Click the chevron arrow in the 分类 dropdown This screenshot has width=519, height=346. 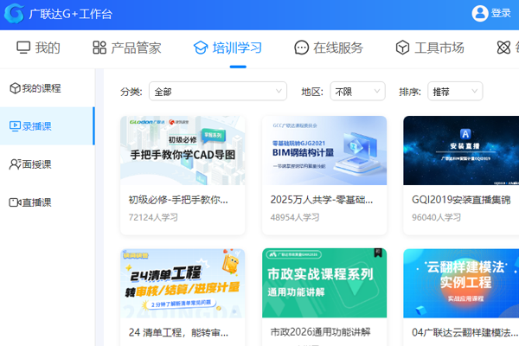(279, 91)
